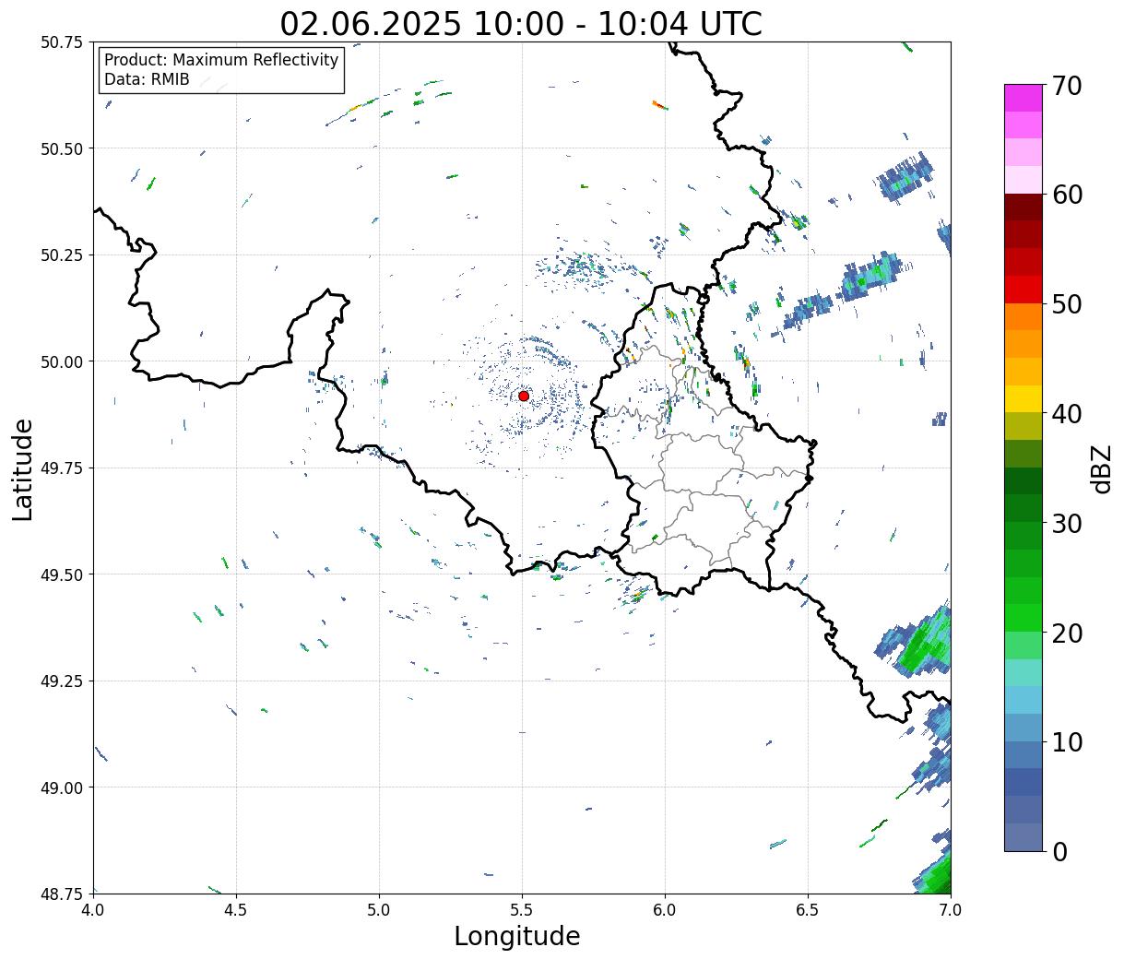Click the latitude tick label 49.25
The image size is (1124, 959).
pos(62,681)
